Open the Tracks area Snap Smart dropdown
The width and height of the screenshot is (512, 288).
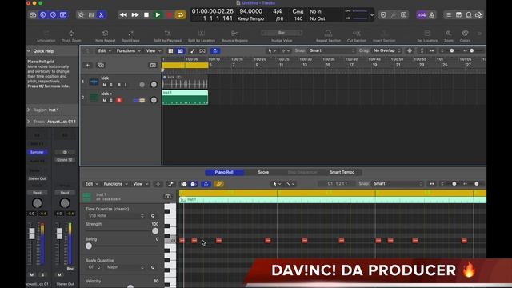332,50
